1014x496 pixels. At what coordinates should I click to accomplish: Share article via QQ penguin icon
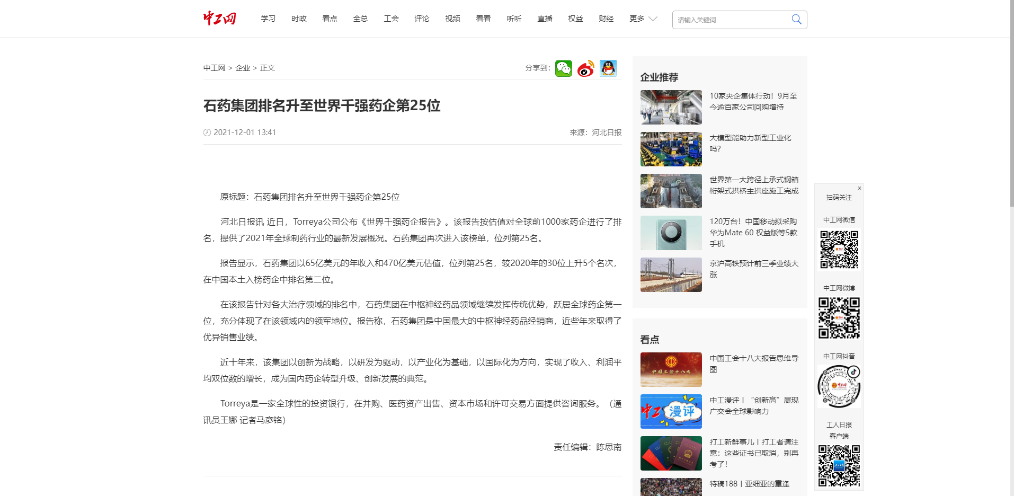608,68
